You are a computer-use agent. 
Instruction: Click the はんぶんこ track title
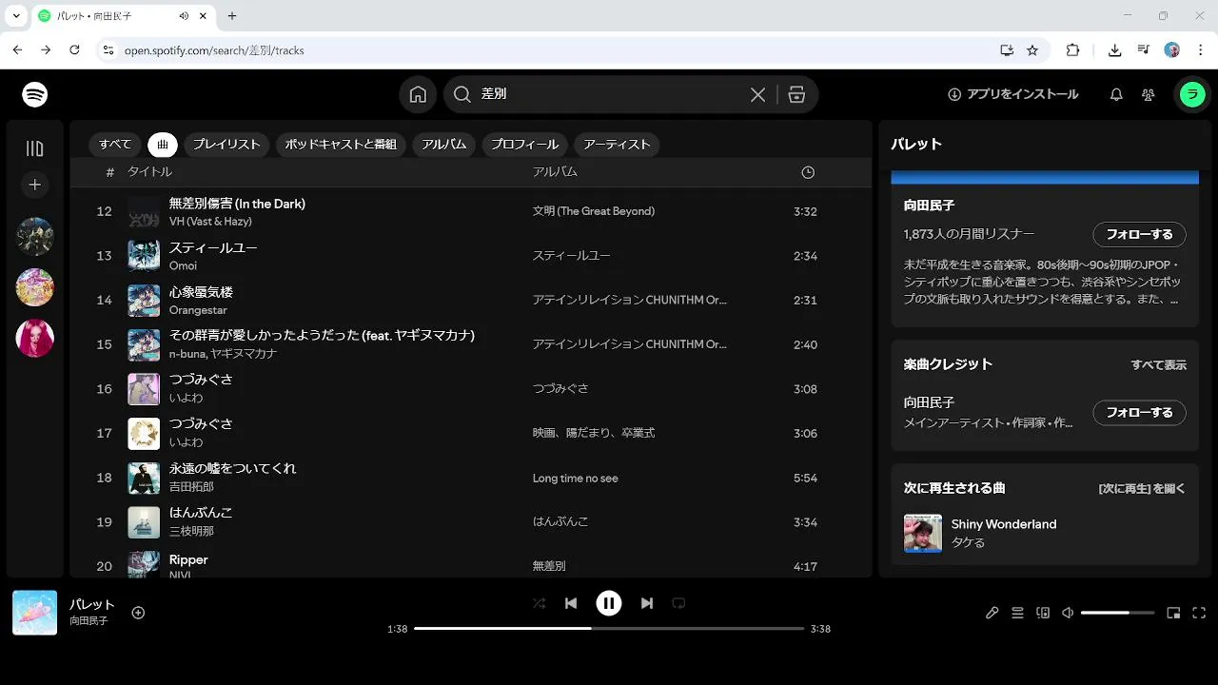(x=201, y=512)
